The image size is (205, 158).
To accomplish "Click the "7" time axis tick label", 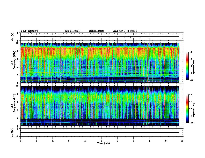I will [134, 141].
